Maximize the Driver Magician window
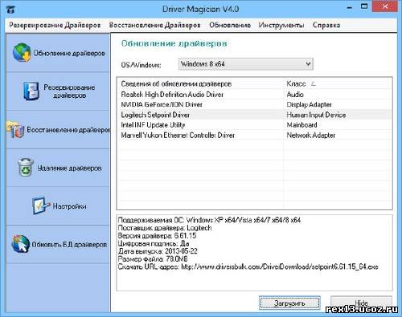Screen dimensions: 402x317 364,6
